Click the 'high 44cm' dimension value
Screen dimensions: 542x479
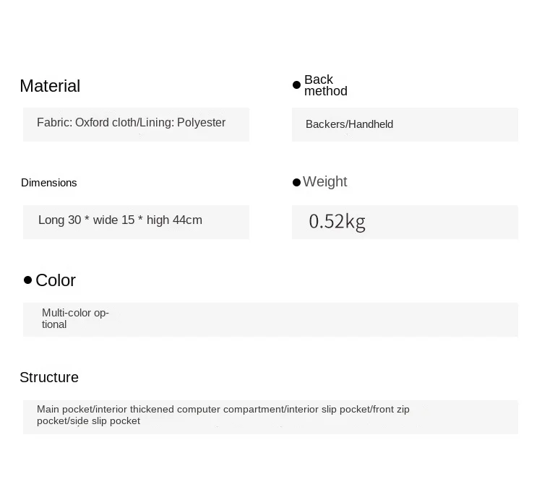click(x=174, y=220)
